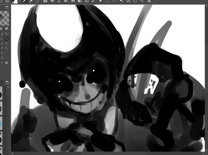Select the zoom magnifier tool
Screen dimensions: 208x155
tap(142, 1)
